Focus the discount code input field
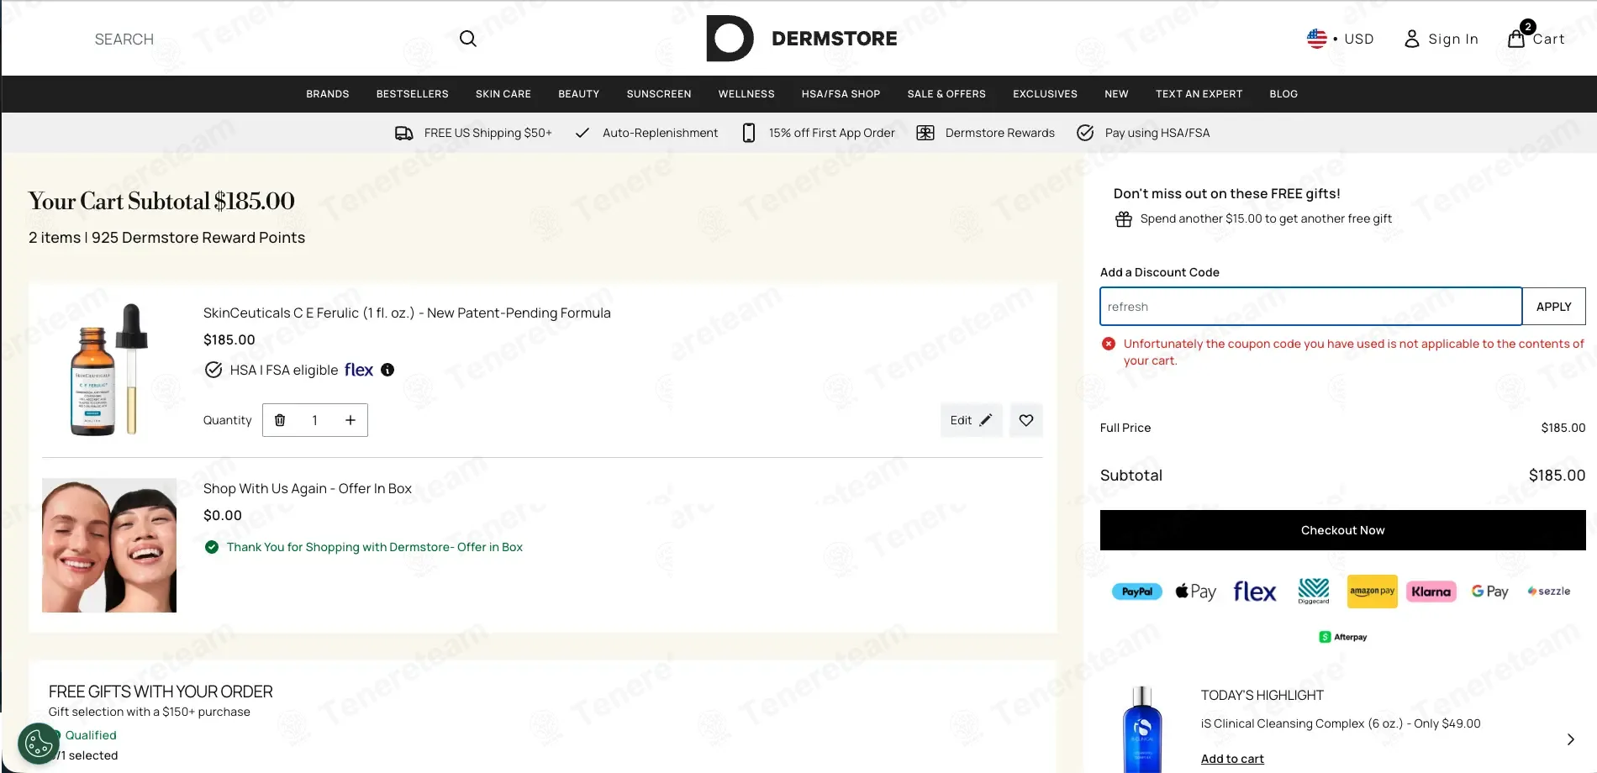 [x=1311, y=307]
